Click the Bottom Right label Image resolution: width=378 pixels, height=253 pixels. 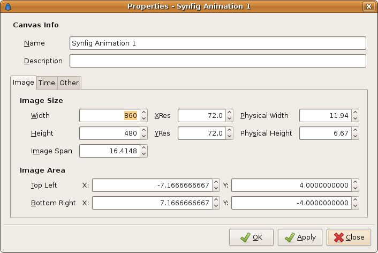[x=54, y=203]
